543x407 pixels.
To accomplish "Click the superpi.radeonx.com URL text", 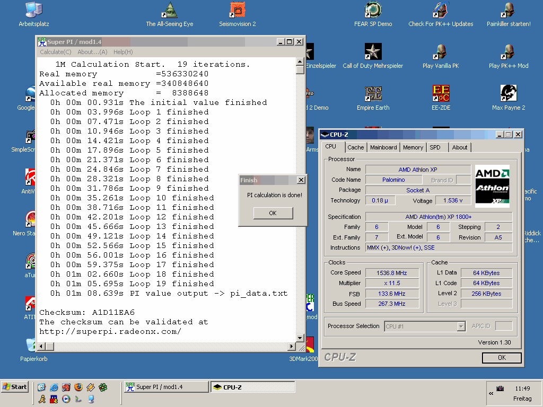I will click(x=110, y=331).
